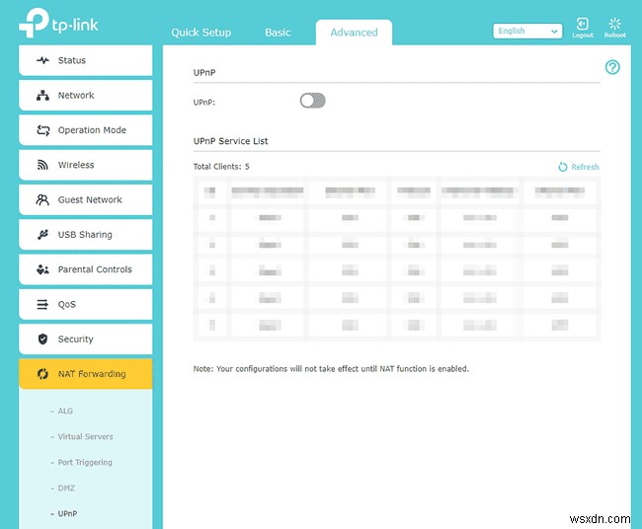642x529 pixels.
Task: Open the ALG submenu item
Action: click(65, 411)
